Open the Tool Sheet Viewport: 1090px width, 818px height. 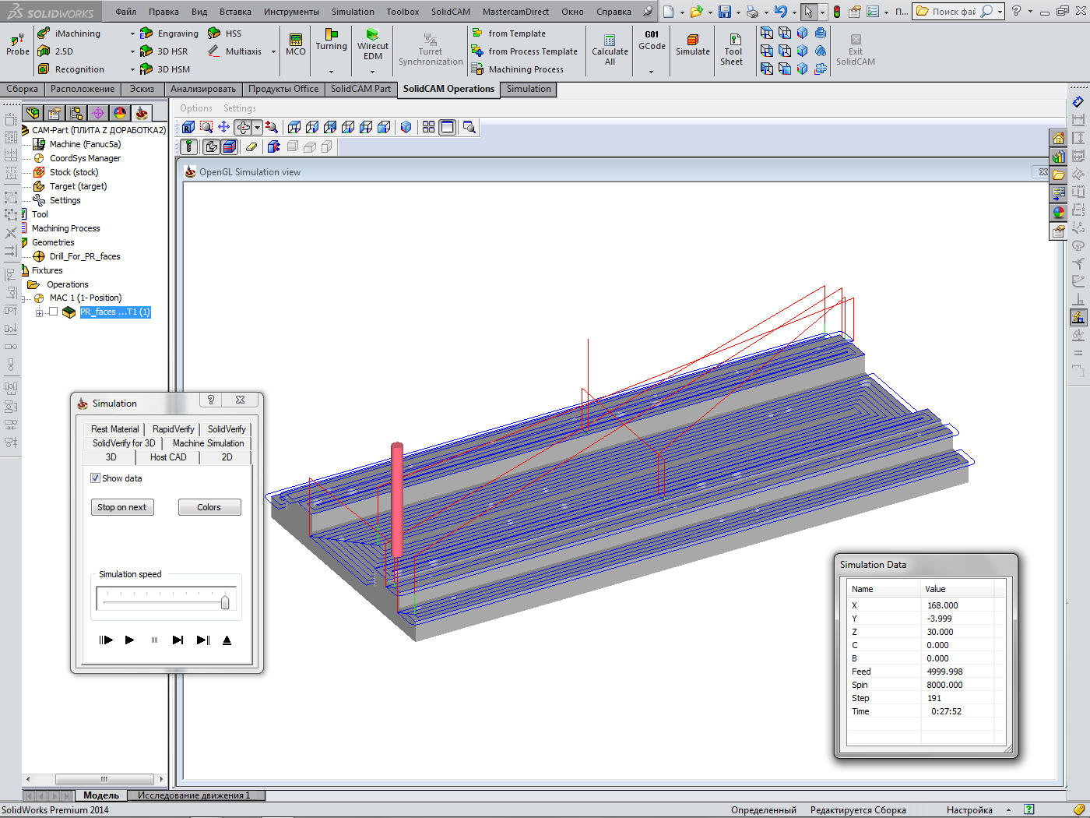732,50
